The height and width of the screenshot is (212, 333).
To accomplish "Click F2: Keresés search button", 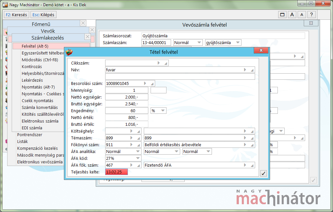I will point(16,15).
